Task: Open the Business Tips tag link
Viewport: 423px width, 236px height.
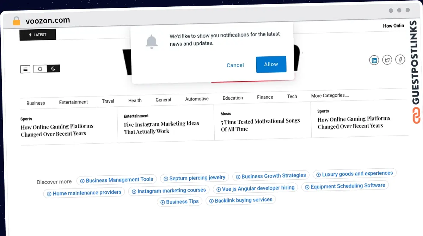Action: [x=179, y=201]
